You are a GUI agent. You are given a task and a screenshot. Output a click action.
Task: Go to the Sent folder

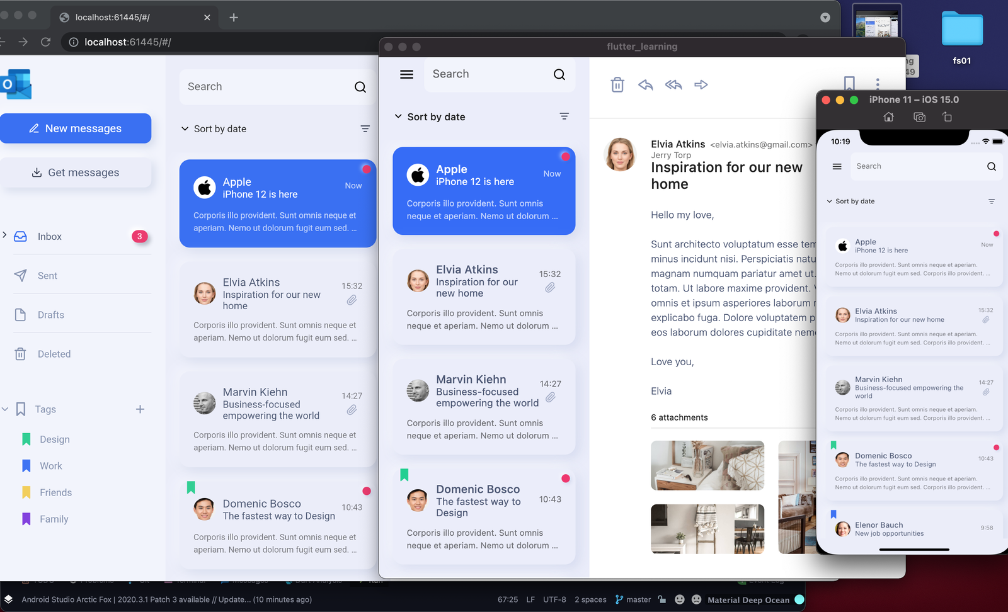pos(47,276)
